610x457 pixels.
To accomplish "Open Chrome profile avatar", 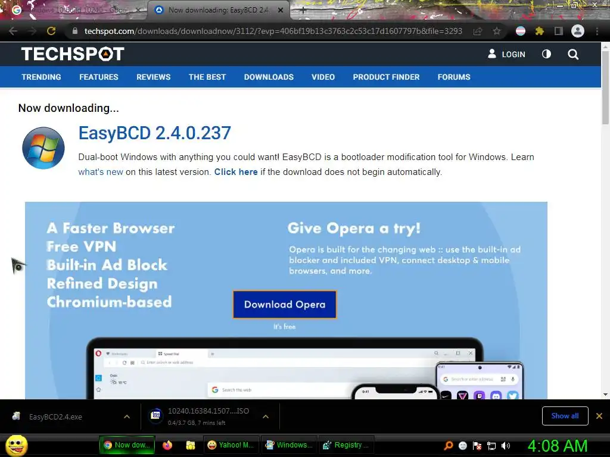I will (x=578, y=31).
